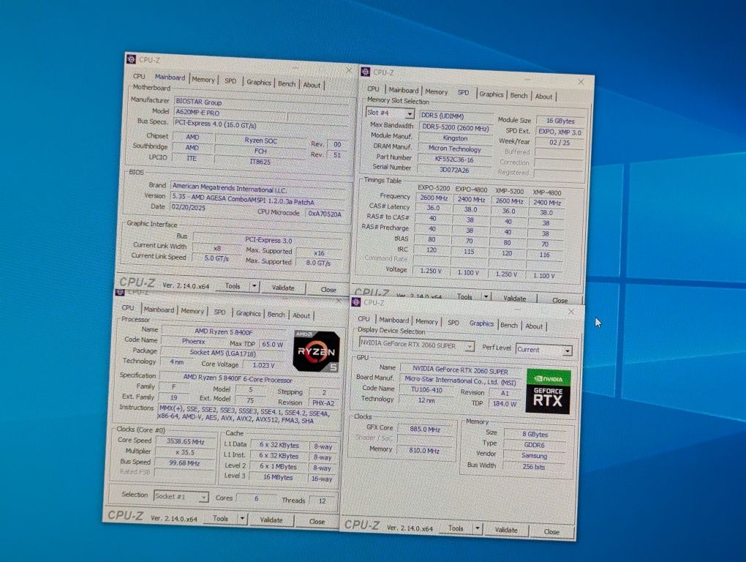Select the Graphics tab in the Mainboard window

click(x=258, y=83)
